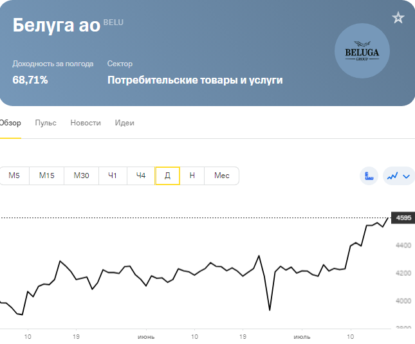Screen dimensions: 415x344
Task: Click the 4000 price axis label
Action: [x=403, y=301]
